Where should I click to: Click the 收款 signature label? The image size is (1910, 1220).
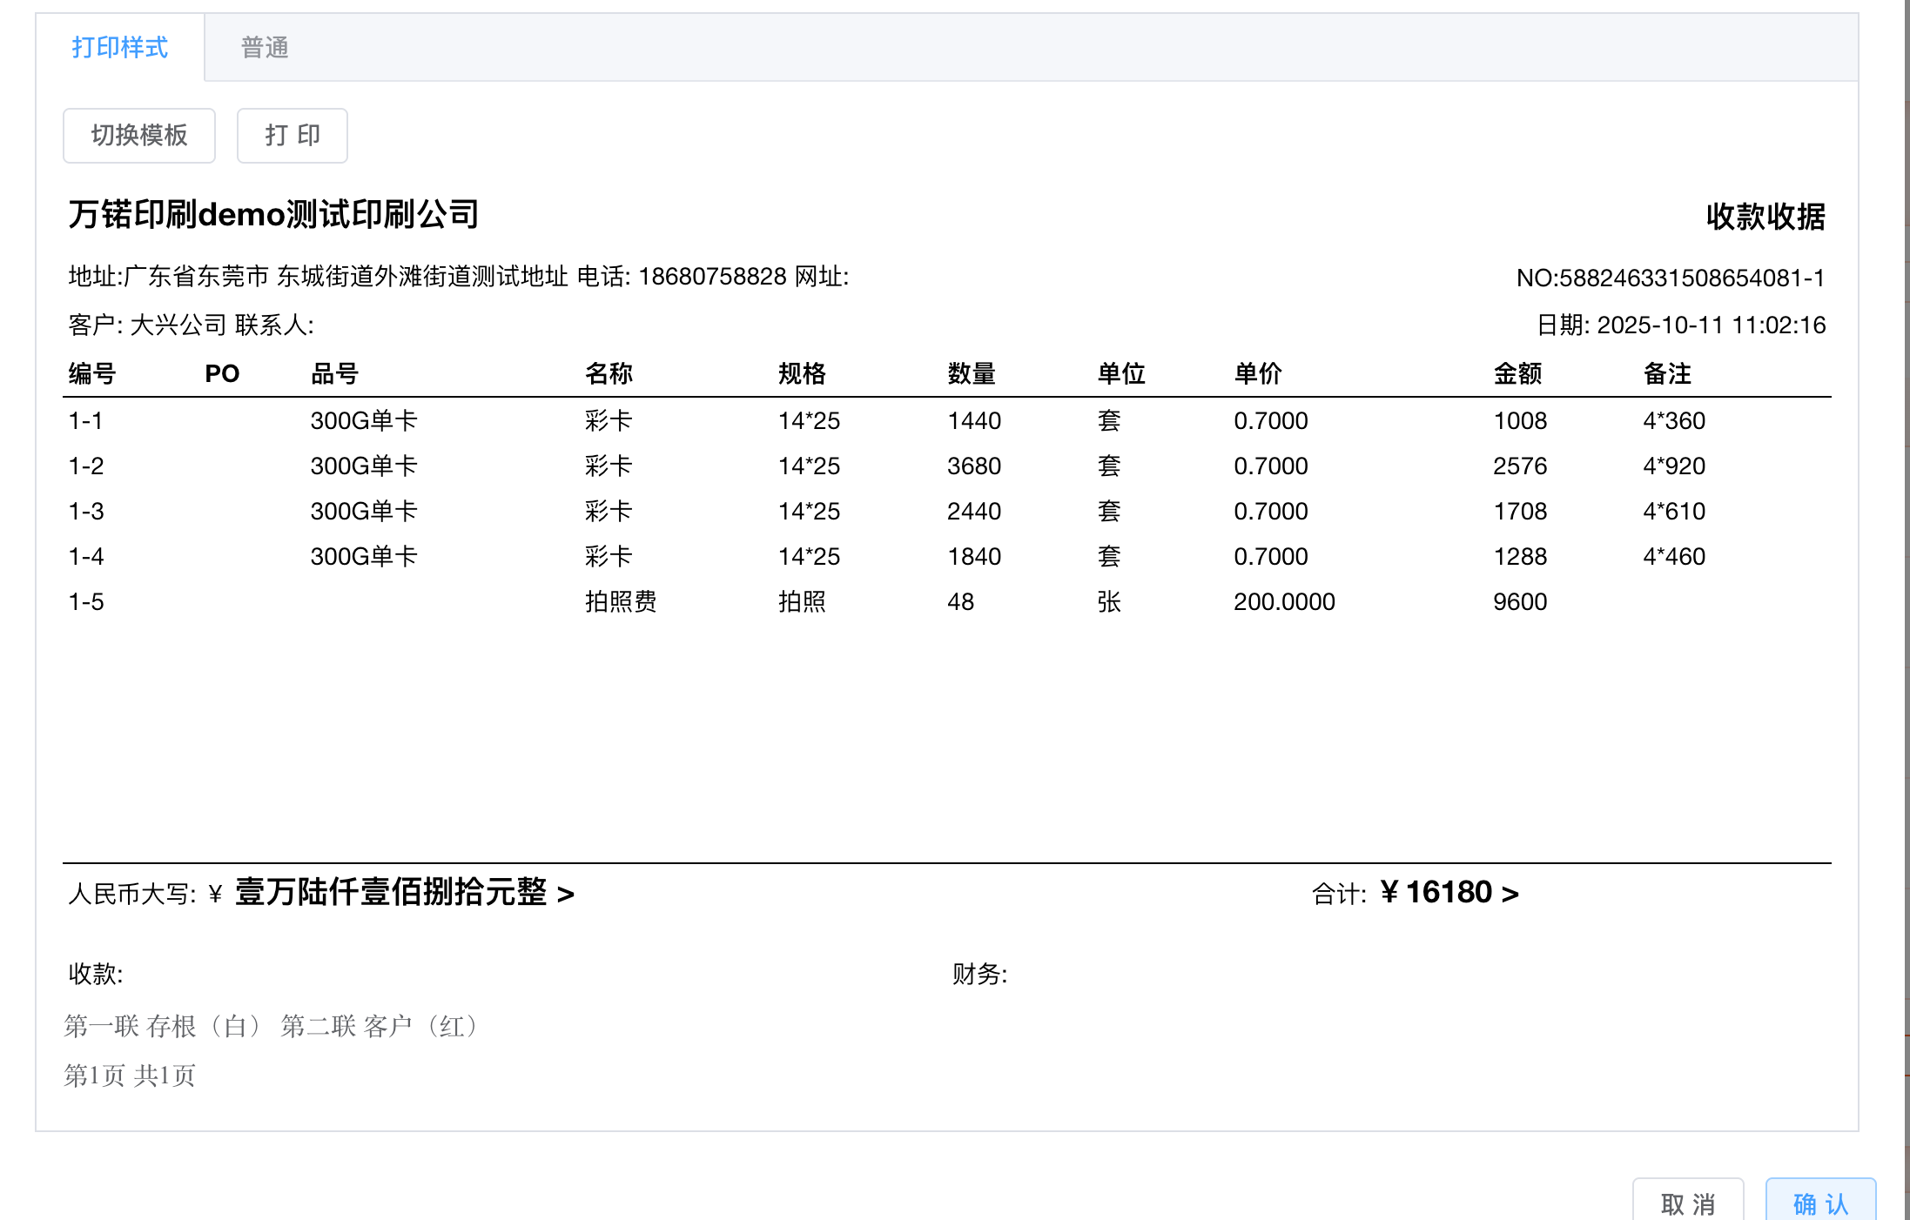click(96, 975)
